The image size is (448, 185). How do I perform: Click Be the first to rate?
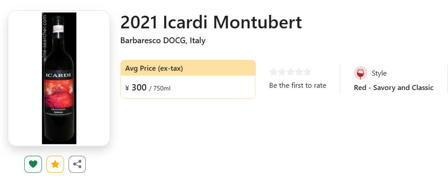click(x=298, y=85)
